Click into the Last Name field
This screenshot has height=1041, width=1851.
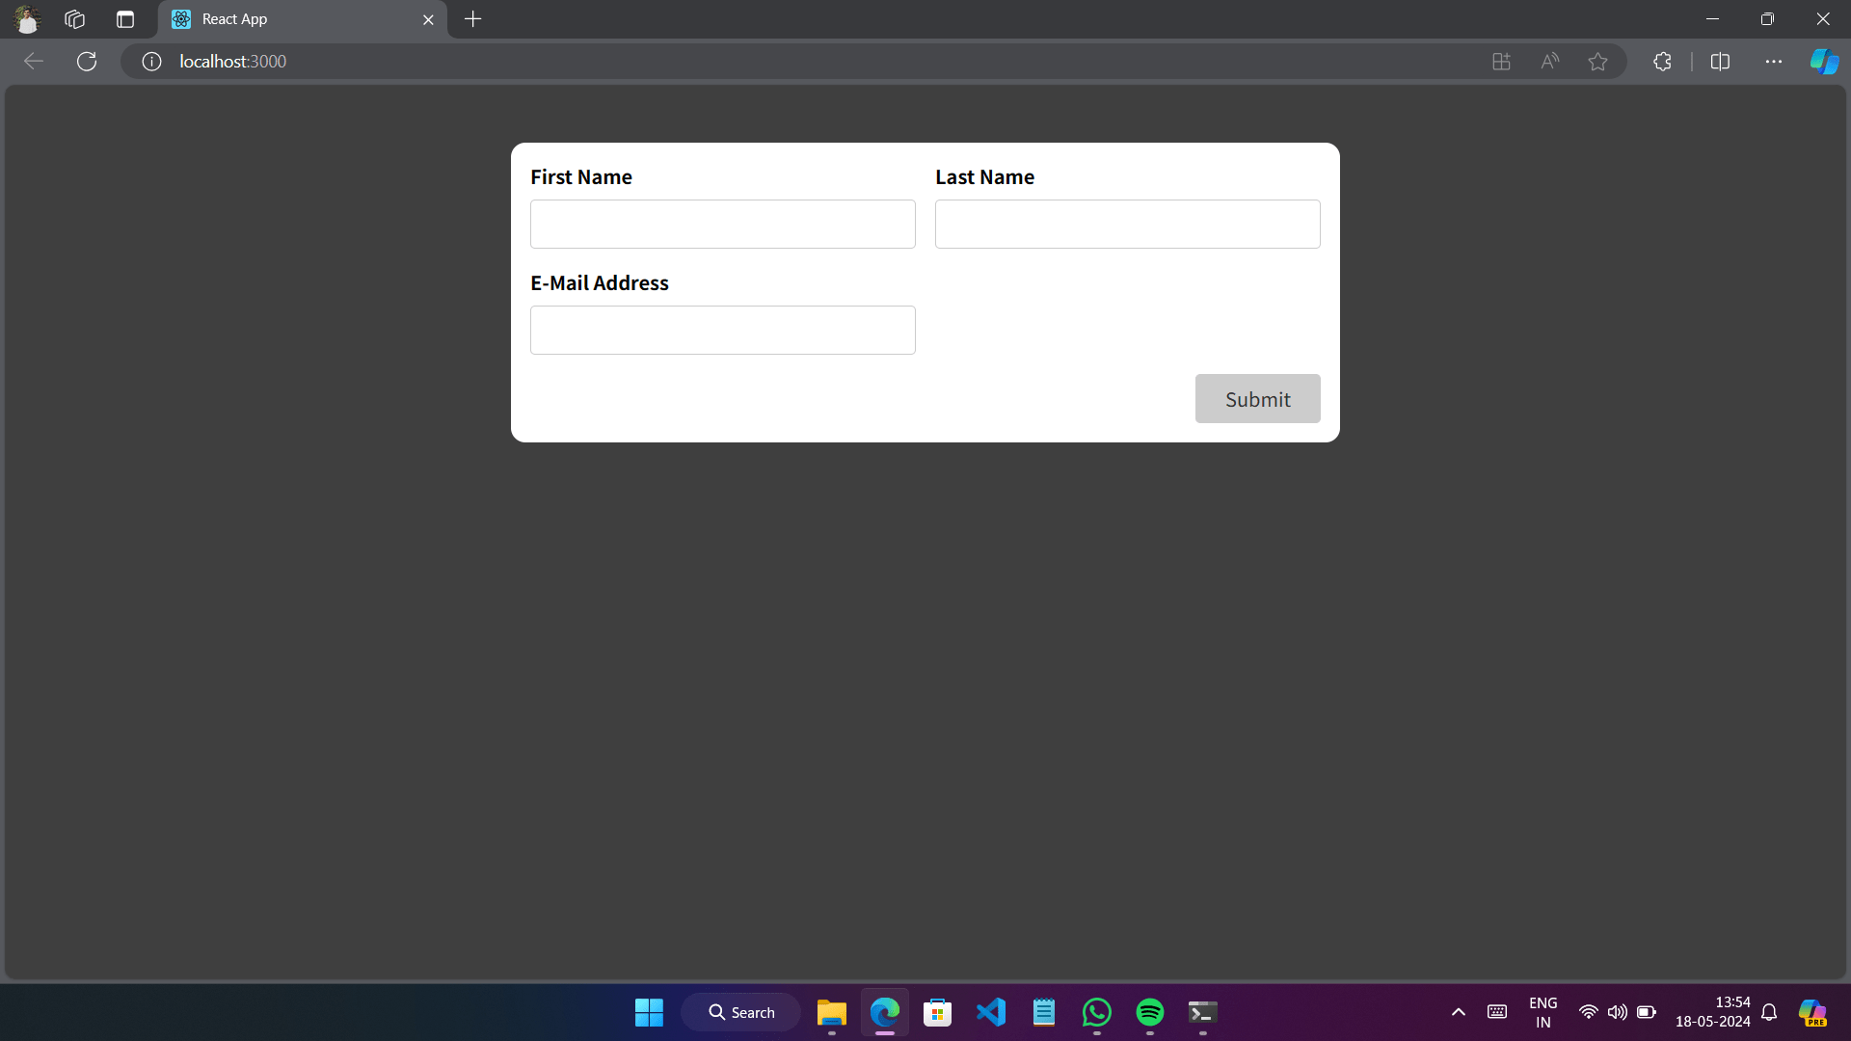(1127, 225)
